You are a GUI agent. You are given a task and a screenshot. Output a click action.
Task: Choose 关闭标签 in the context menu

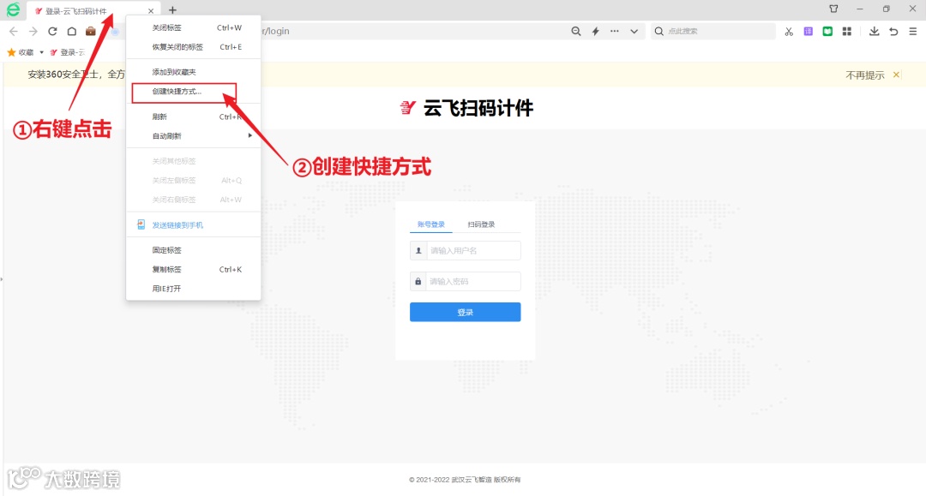(x=193, y=27)
